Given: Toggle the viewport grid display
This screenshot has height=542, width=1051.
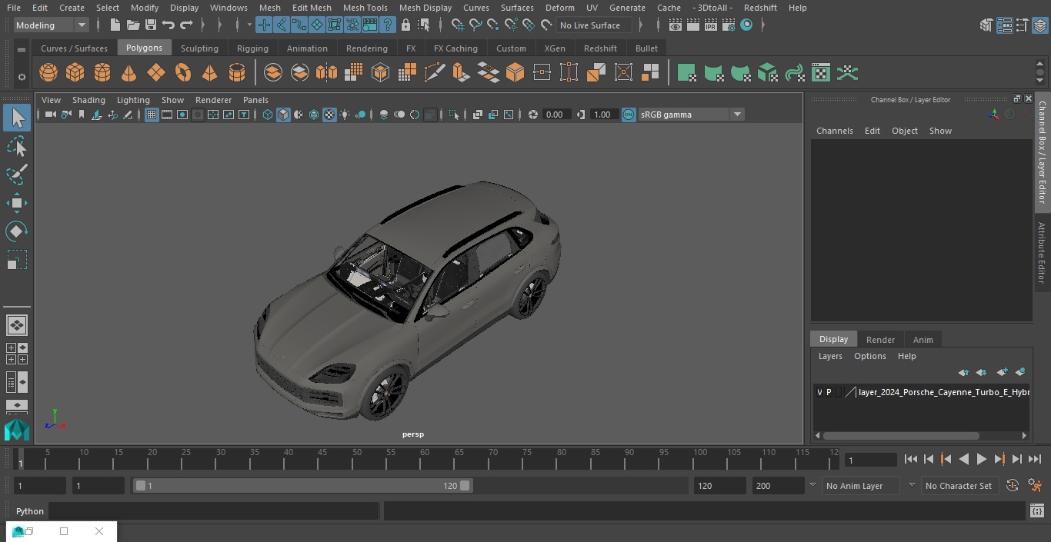Looking at the screenshot, I should click(x=152, y=115).
